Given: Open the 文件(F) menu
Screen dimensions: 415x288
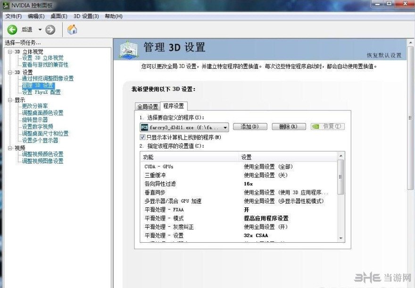Looking at the screenshot, I should [14, 16].
